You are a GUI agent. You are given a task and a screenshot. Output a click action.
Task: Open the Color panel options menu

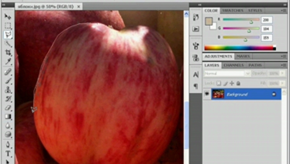(x=284, y=11)
